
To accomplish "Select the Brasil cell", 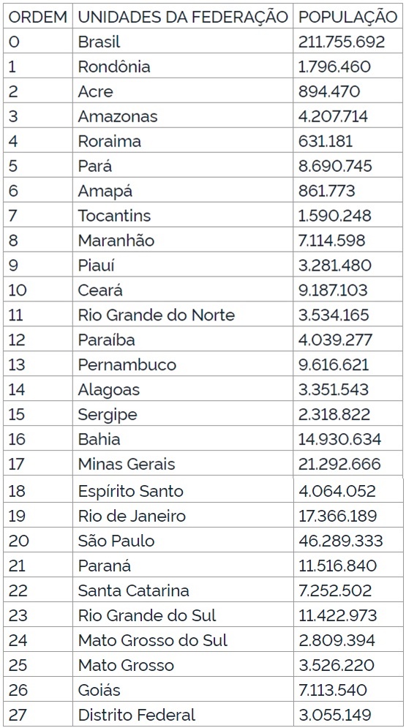I will pos(183,42).
